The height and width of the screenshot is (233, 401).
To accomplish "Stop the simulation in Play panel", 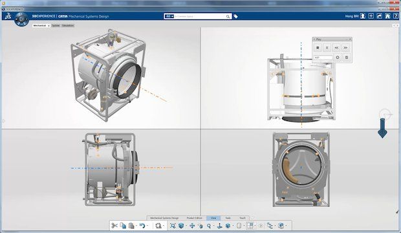I will [318, 48].
